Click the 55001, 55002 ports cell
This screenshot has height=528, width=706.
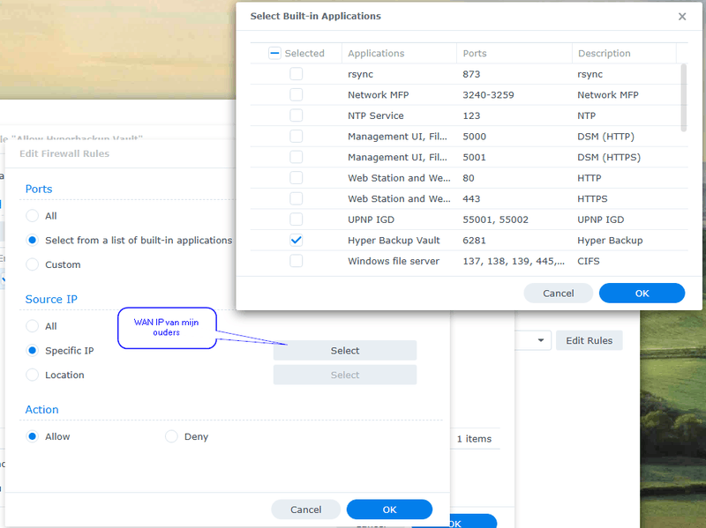pyautogui.click(x=495, y=219)
